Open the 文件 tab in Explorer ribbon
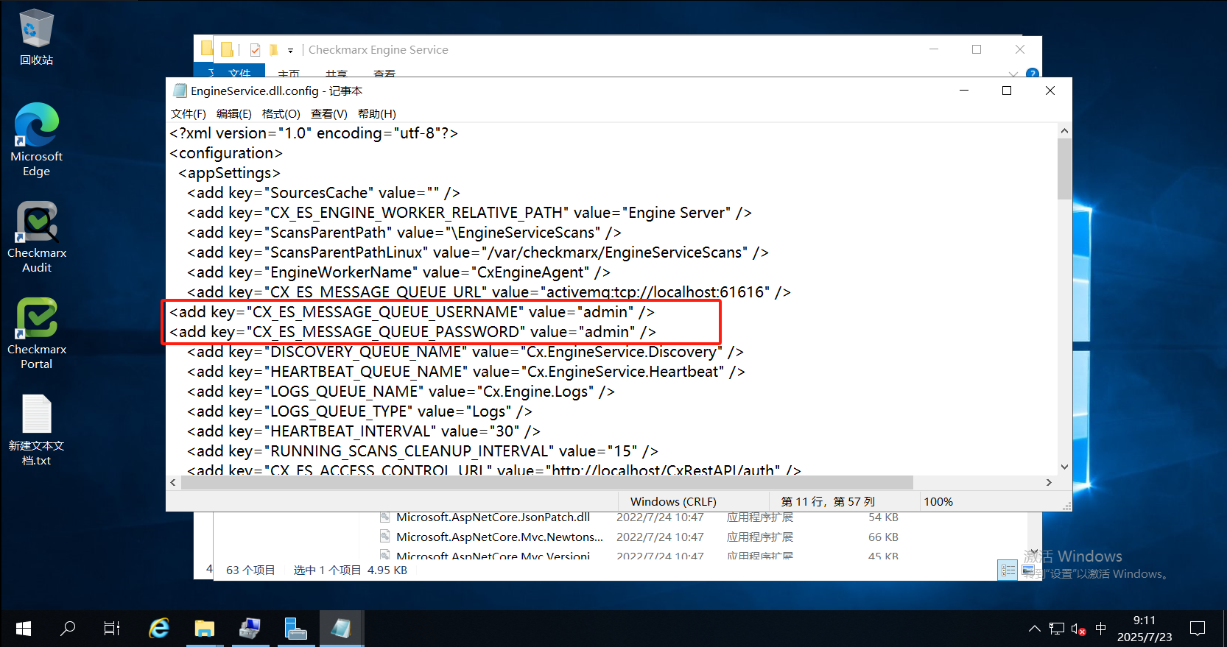This screenshot has width=1227, height=647. tap(239, 72)
